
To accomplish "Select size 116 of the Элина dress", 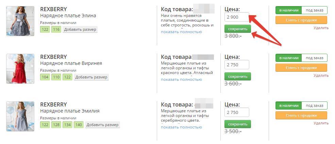I will pyautogui.click(x=56, y=29).
